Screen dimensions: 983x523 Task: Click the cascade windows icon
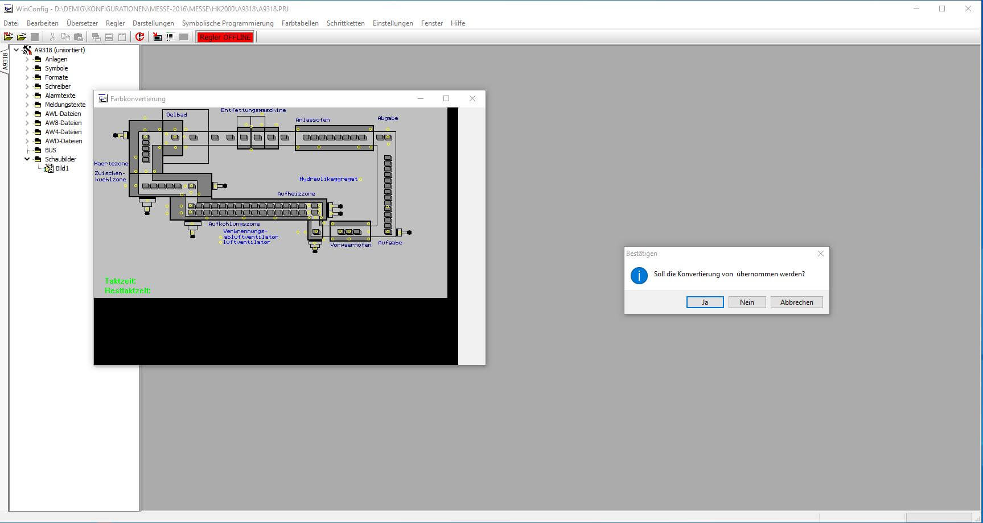96,37
